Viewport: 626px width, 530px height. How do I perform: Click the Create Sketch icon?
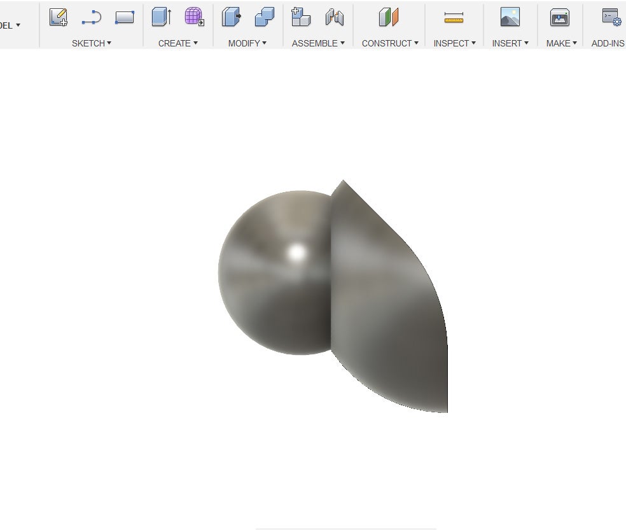[x=59, y=17]
